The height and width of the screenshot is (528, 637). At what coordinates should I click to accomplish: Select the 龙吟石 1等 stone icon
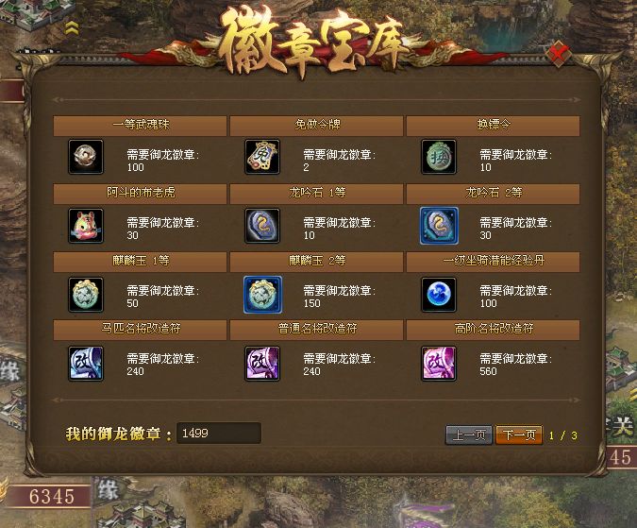click(x=262, y=226)
